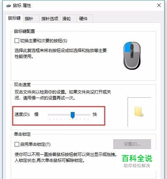Close the 鼠标 属性 dialog

pos(159,5)
